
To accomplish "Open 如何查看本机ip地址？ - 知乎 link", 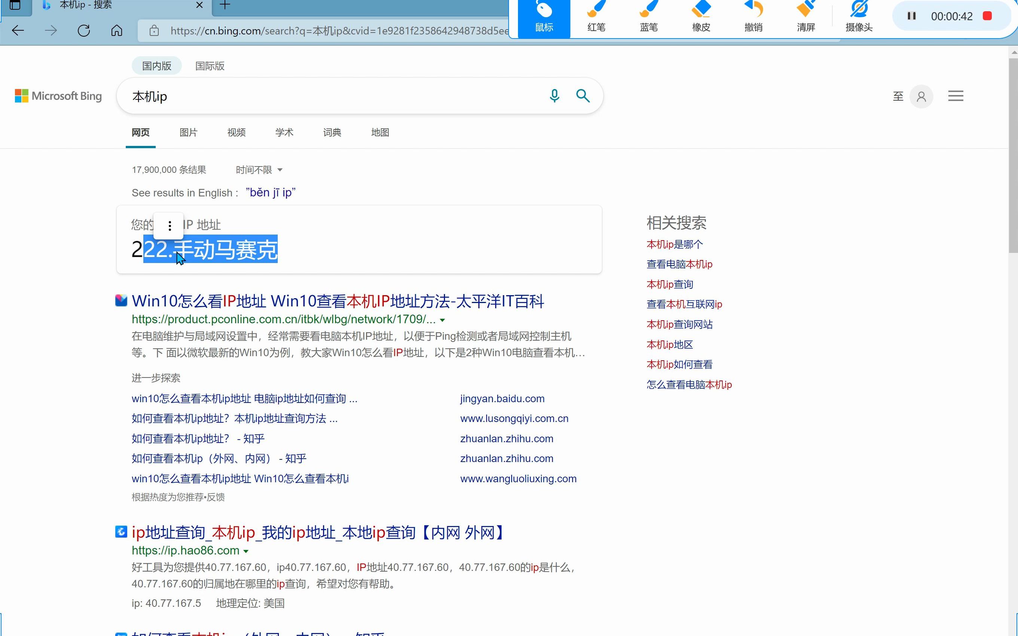I will 198,439.
